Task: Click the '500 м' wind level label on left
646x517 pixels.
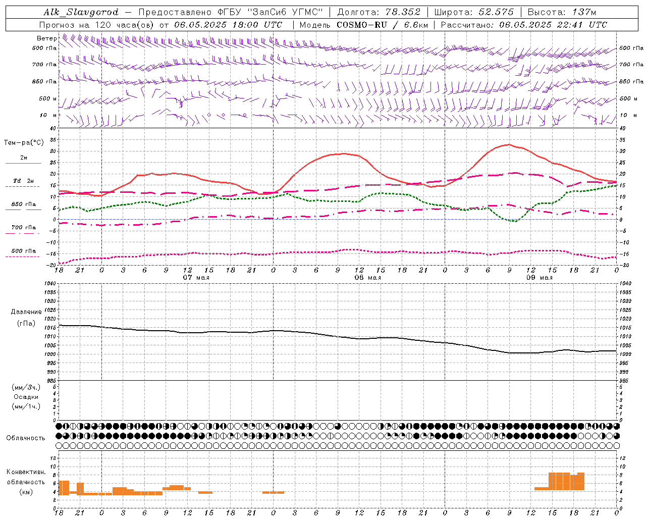Action: (48, 98)
